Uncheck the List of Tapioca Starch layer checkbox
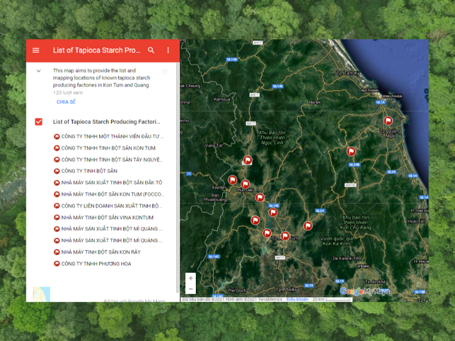This screenshot has width=455, height=341. [x=39, y=122]
